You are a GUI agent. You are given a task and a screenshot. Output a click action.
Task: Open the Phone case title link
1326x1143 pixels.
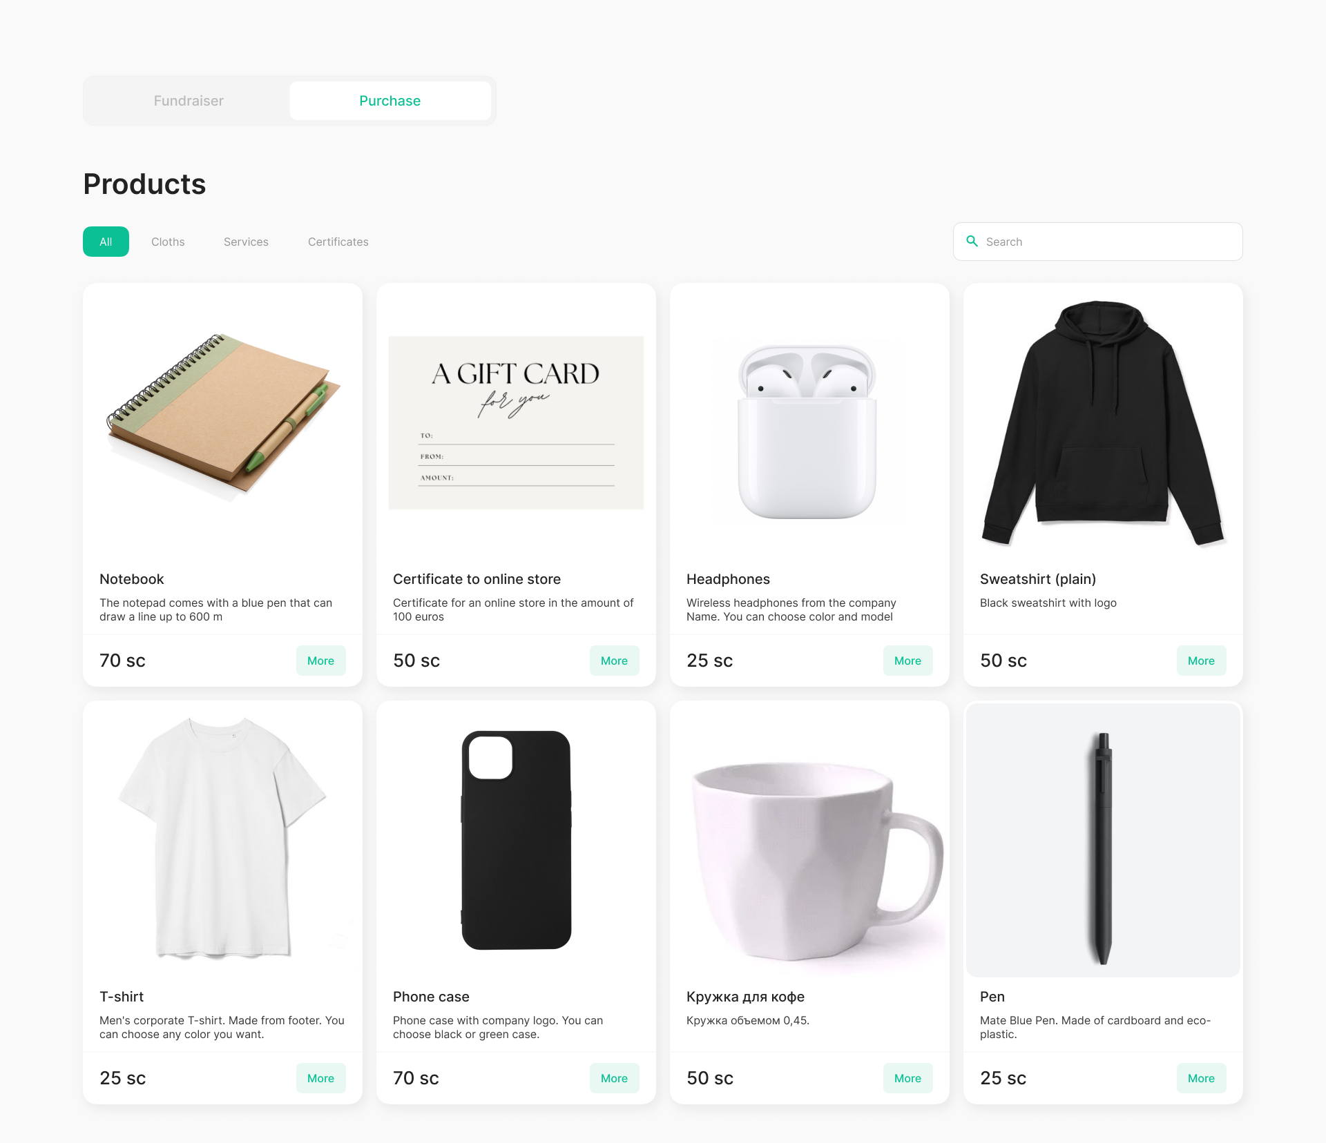(x=431, y=997)
